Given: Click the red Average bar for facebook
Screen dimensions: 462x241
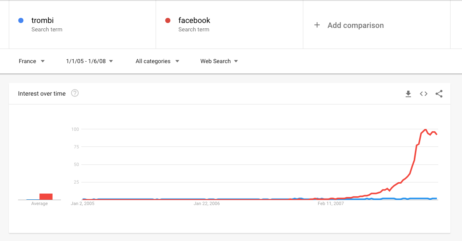Looking at the screenshot, I should (46, 197).
